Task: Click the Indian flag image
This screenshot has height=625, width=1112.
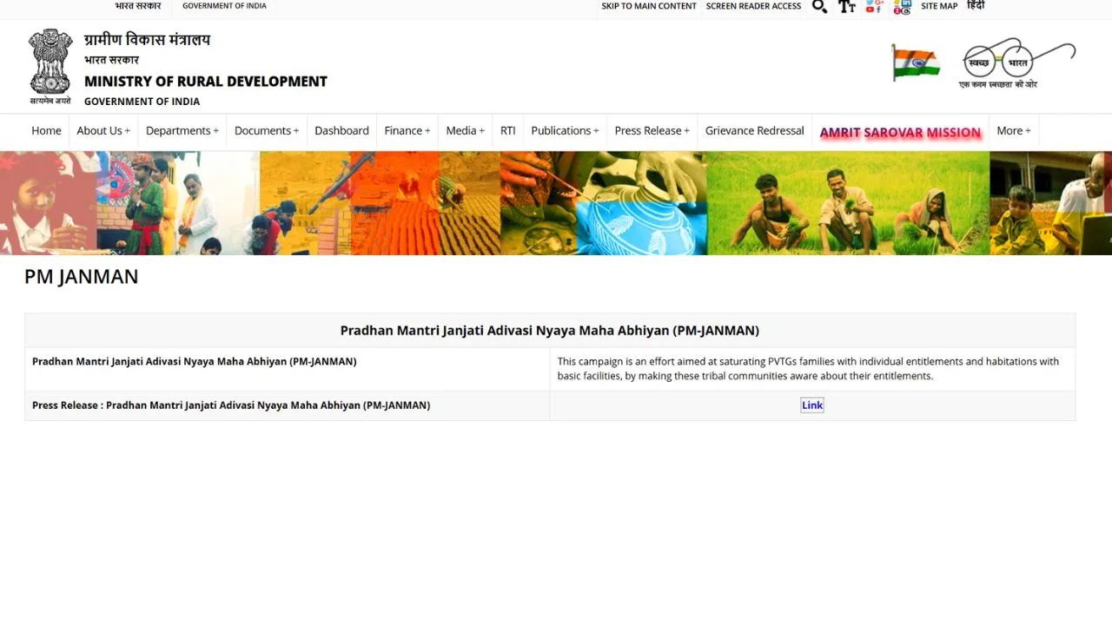Action: coord(916,63)
